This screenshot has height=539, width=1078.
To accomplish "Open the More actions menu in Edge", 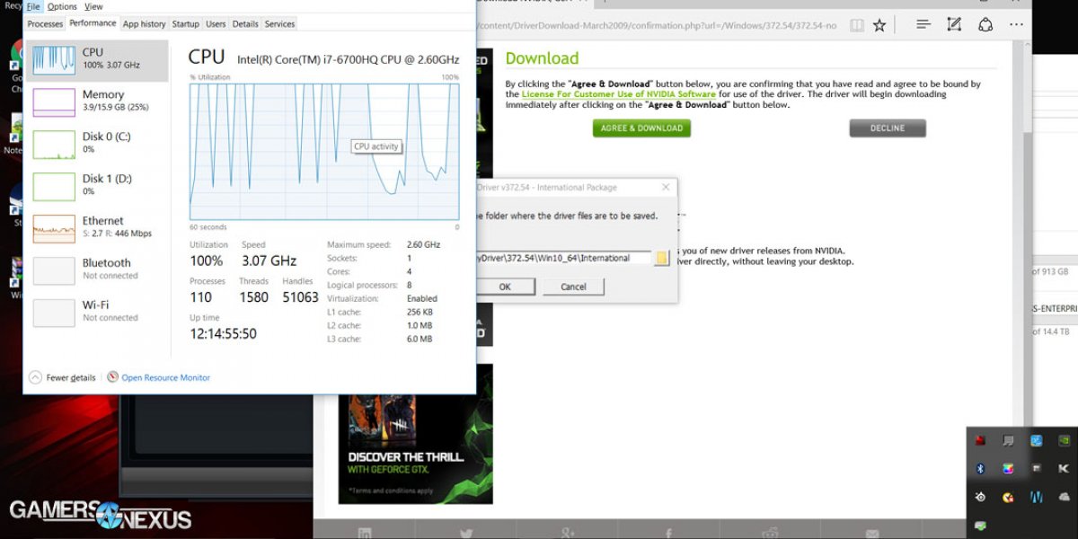I will coord(1016,25).
